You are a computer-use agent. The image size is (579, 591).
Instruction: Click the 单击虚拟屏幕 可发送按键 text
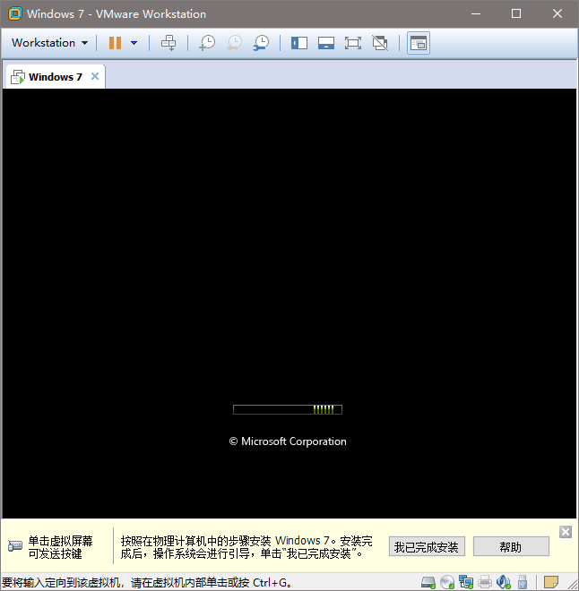(x=60, y=547)
